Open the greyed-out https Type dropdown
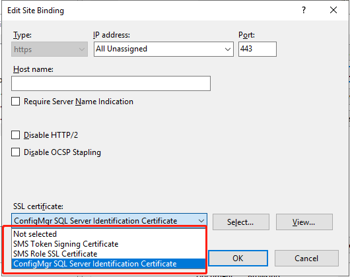 pyautogui.click(x=50, y=49)
